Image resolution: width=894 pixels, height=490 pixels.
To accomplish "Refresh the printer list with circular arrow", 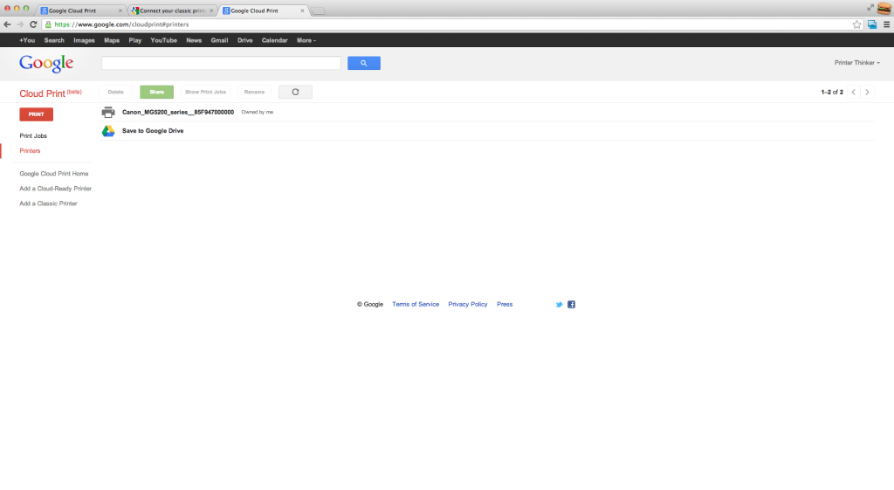I will (x=295, y=92).
